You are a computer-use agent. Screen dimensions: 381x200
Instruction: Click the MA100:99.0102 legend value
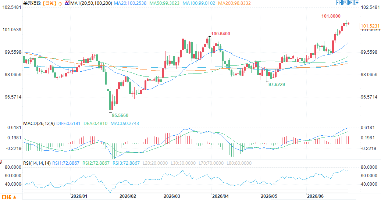(199, 3)
